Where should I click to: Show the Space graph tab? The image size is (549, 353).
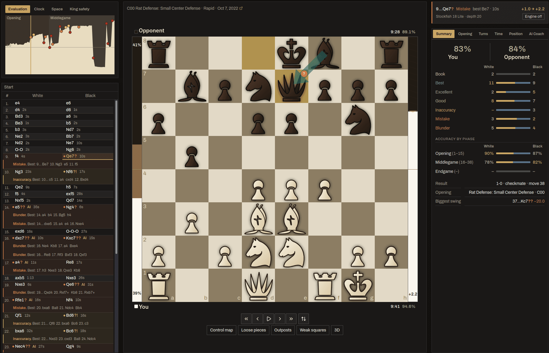click(x=57, y=9)
